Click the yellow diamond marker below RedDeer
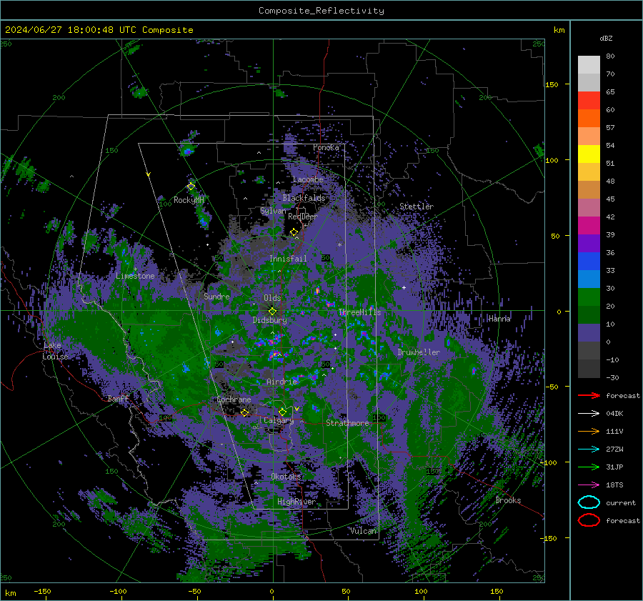The width and height of the screenshot is (643, 601). click(294, 232)
